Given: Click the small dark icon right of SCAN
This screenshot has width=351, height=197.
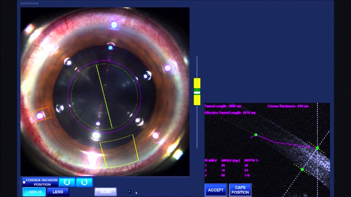Looking at the screenshot, I should 129,192.
